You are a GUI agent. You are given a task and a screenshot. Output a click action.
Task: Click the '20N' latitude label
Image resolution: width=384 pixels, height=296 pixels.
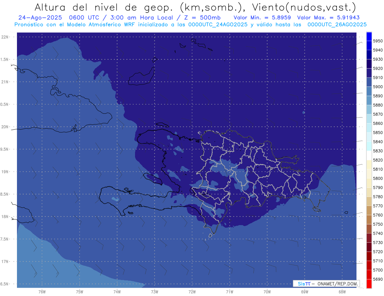[x=5, y=127]
